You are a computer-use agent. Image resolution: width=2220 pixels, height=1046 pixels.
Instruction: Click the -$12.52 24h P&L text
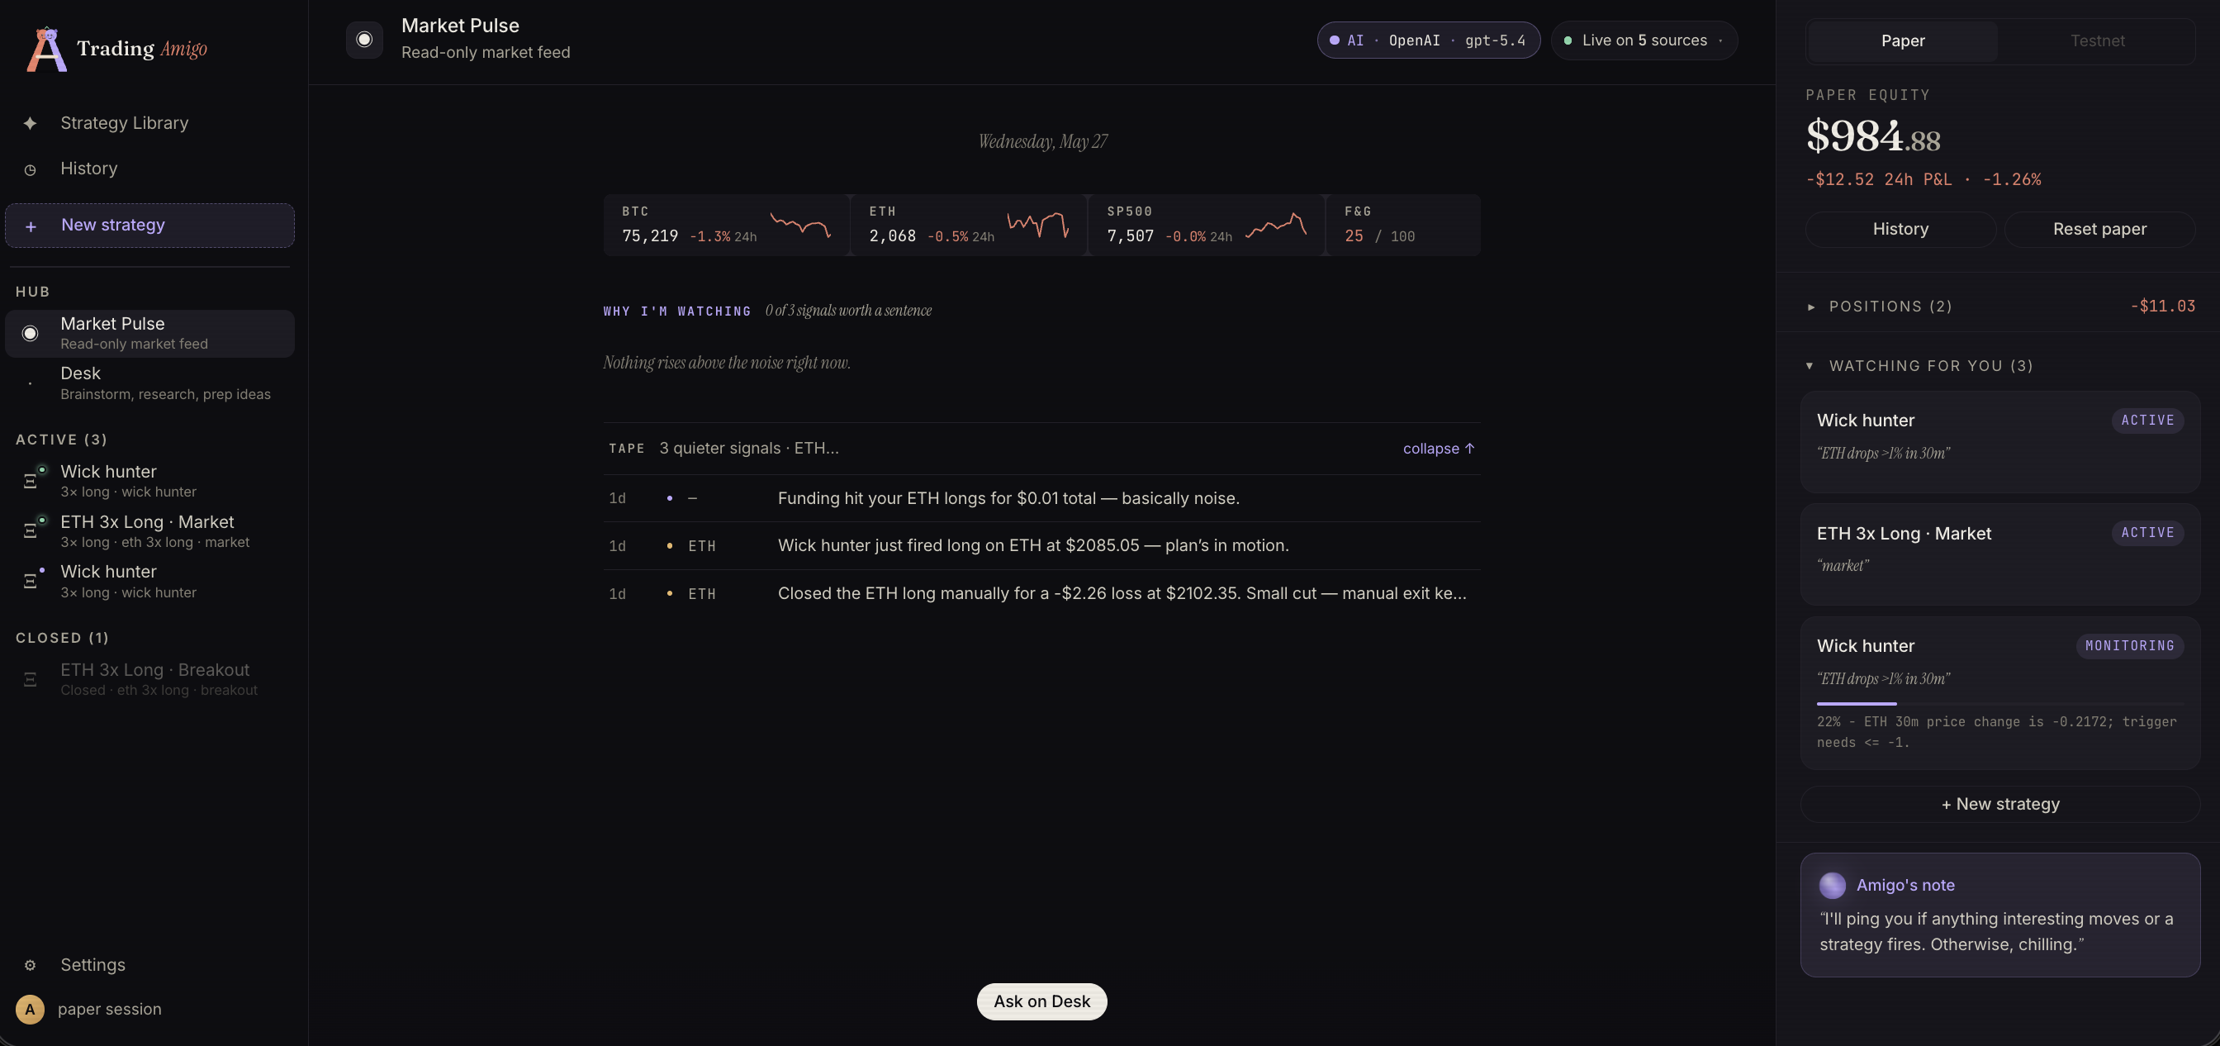1923,179
